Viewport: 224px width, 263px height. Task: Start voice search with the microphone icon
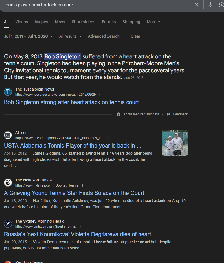[x=210, y=5]
